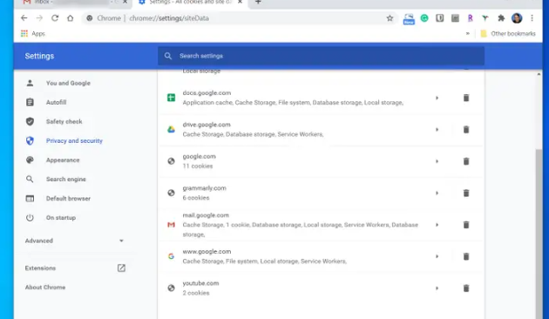This screenshot has height=319, width=549.
Task: Click the address bar URL
Action: 169,18
